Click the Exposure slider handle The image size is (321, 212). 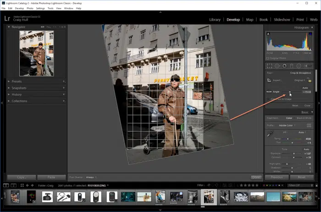pyautogui.click(x=294, y=153)
